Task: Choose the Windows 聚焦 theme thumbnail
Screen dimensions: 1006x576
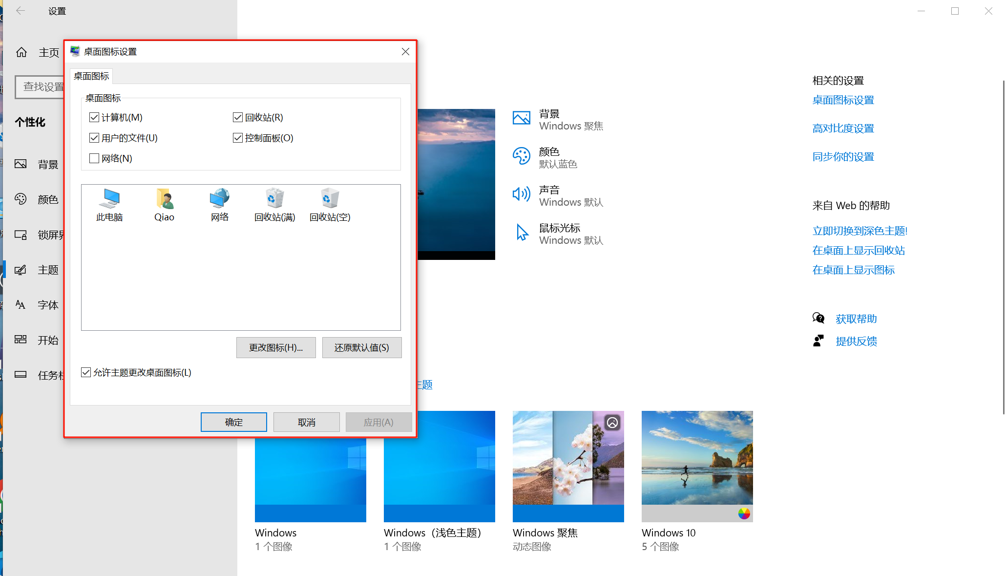Action: pos(568,467)
